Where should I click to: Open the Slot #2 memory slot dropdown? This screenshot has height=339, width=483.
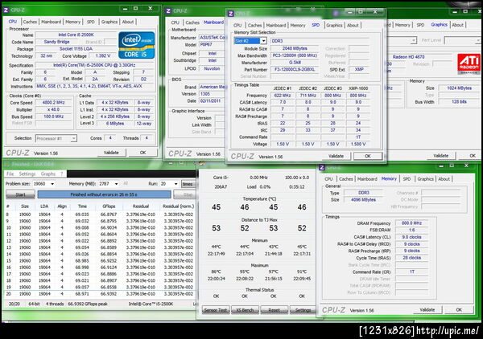[x=263, y=41]
